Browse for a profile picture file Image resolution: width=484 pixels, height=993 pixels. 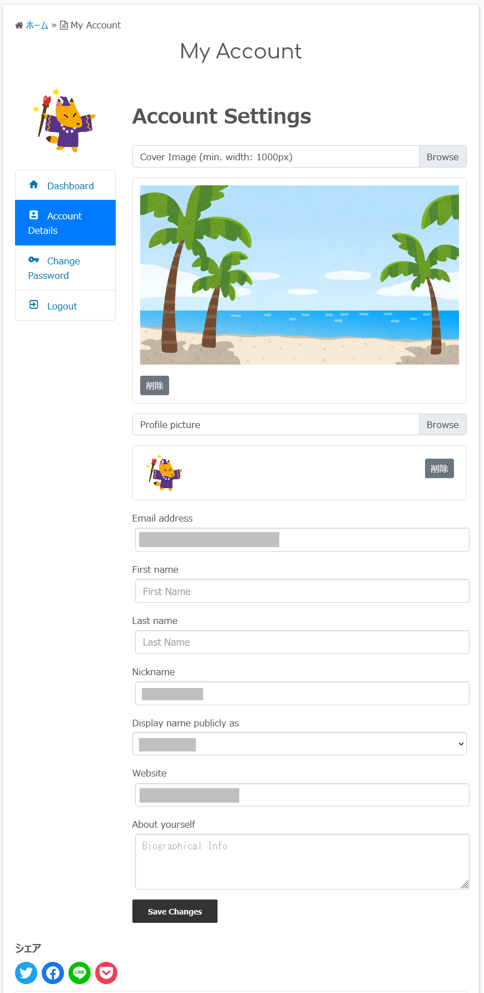pyautogui.click(x=442, y=425)
